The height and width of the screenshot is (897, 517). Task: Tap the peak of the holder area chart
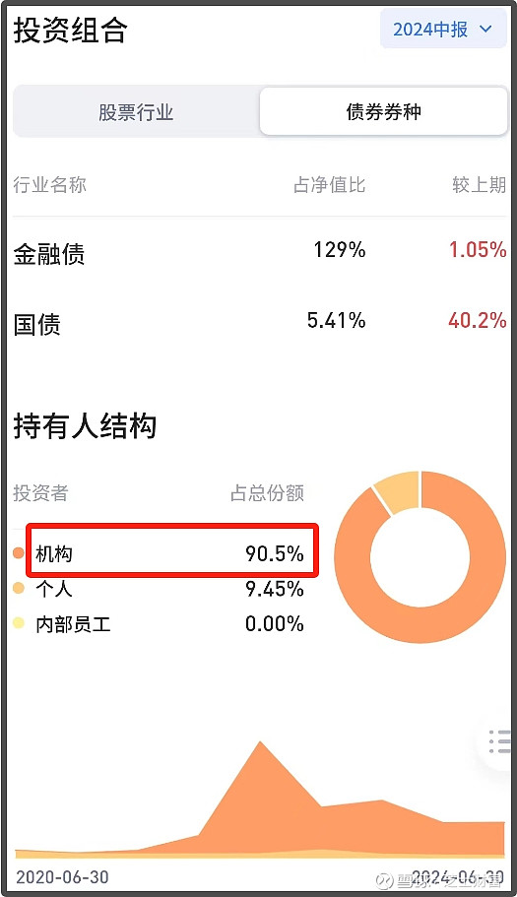[x=260, y=743]
